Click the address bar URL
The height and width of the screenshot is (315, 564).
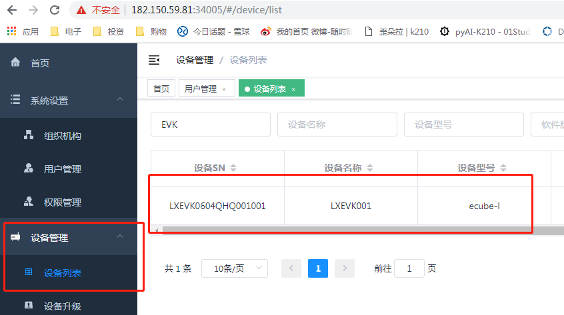point(207,10)
